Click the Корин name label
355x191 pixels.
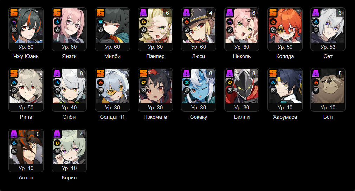[x=69, y=178]
